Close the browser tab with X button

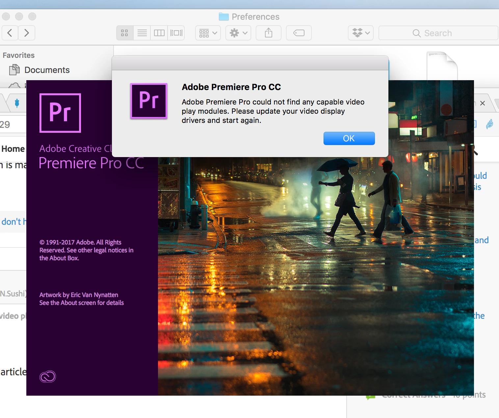483,103
